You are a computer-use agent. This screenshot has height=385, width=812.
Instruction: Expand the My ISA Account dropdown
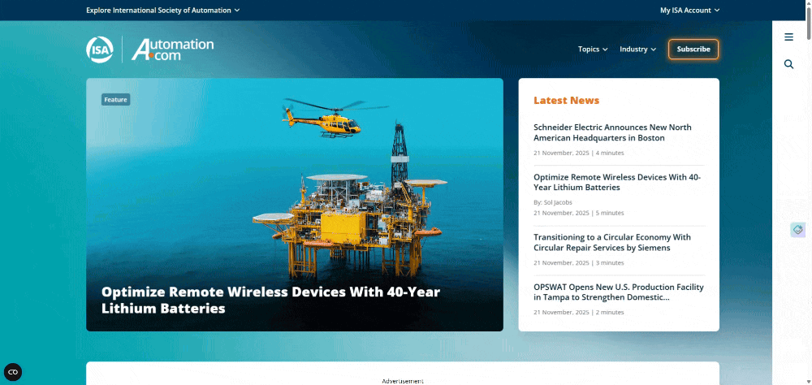[689, 11]
